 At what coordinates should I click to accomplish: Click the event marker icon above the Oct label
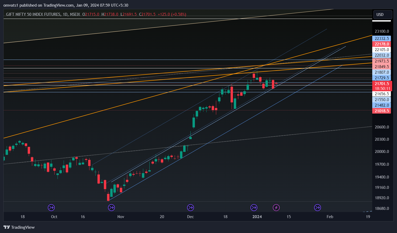(x=51, y=207)
